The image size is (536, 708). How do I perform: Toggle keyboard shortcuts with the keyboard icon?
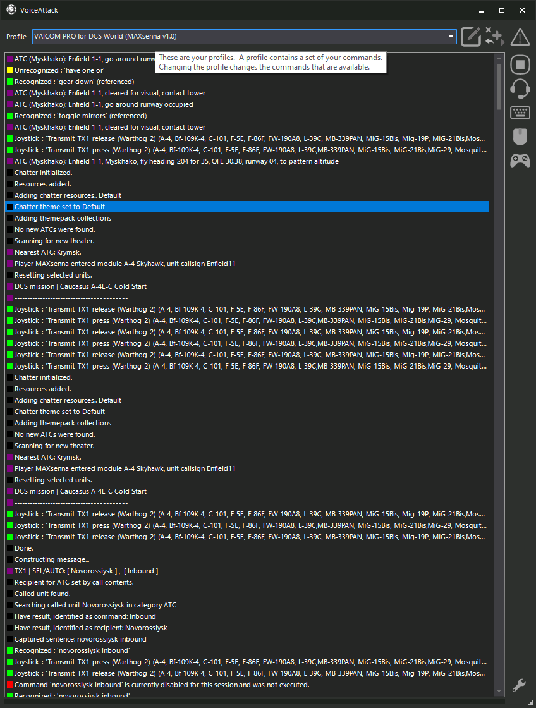pos(520,113)
